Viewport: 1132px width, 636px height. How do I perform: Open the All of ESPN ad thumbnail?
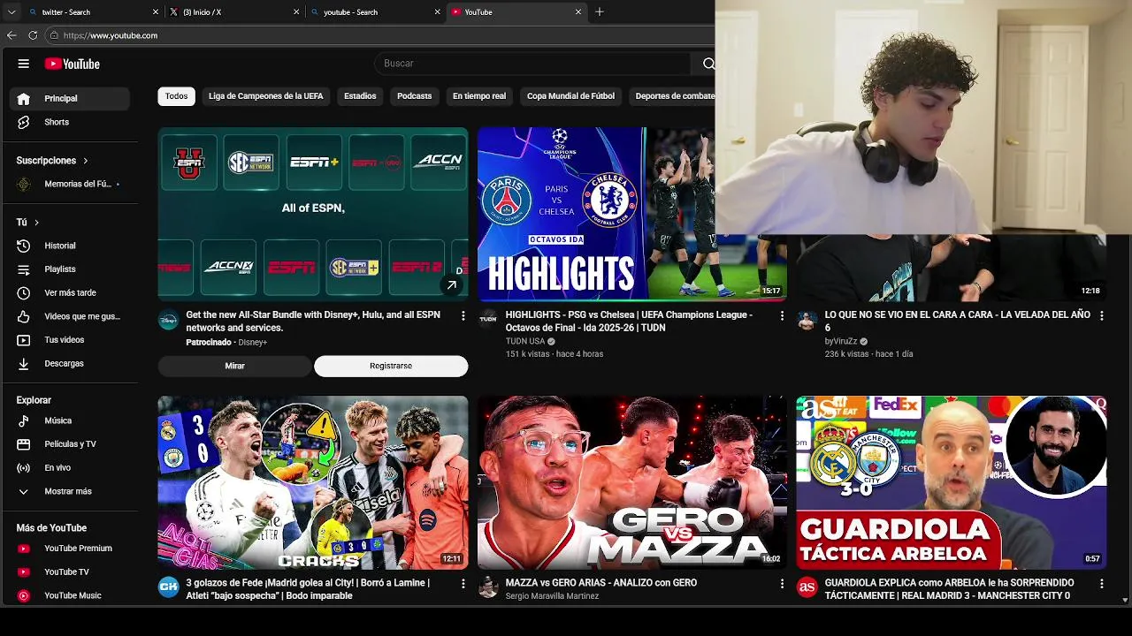tap(313, 214)
